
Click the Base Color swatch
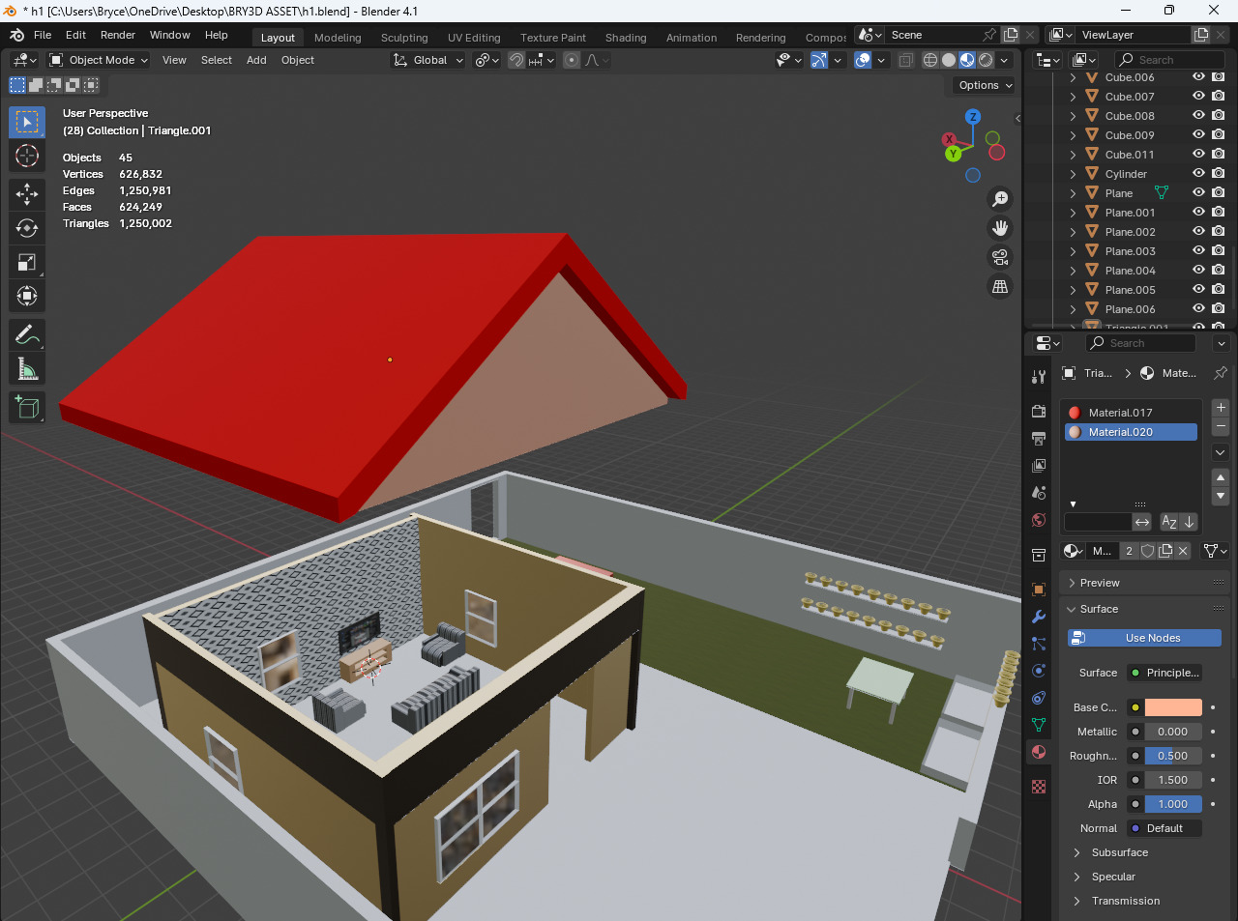pyautogui.click(x=1173, y=707)
